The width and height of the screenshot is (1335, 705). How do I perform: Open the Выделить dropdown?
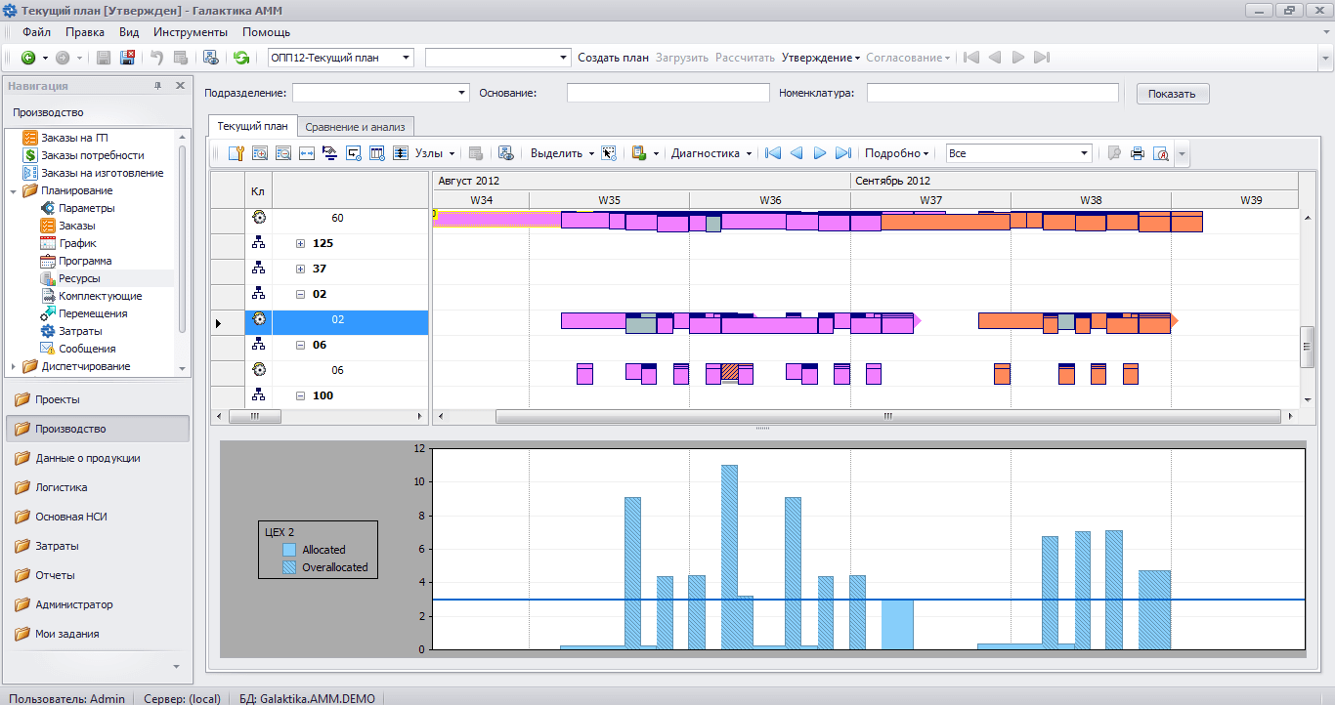pyautogui.click(x=563, y=153)
